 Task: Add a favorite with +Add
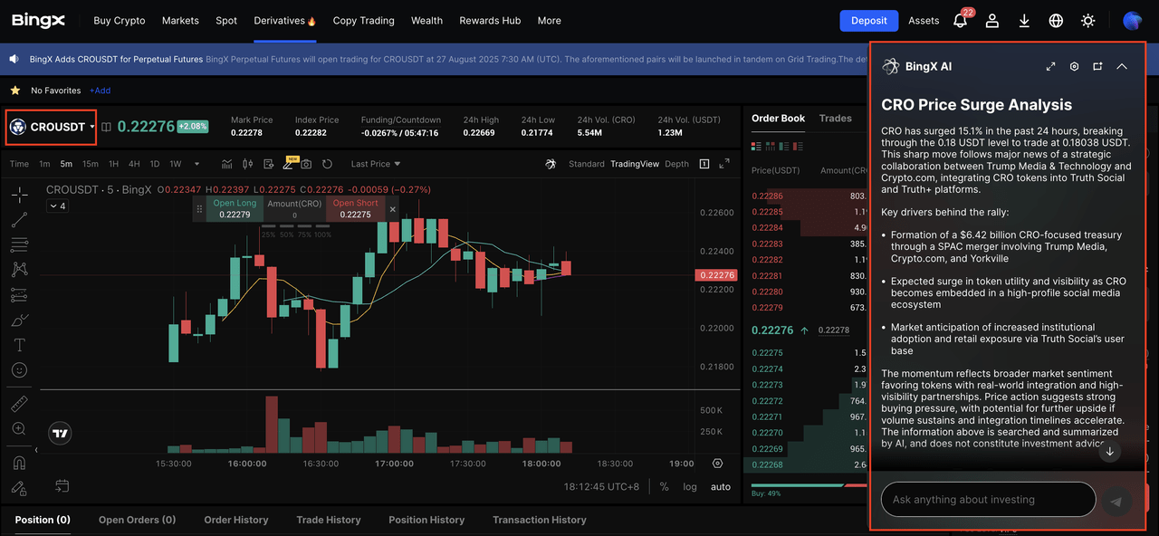[100, 91]
